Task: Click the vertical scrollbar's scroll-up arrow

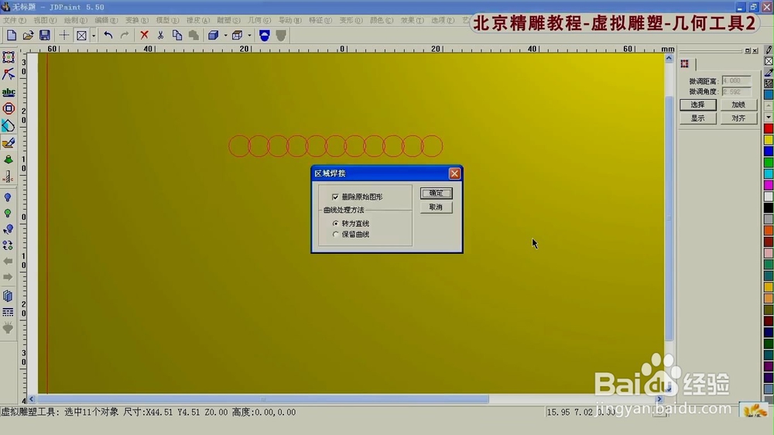Action: pos(669,58)
